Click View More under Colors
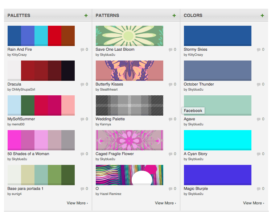The width and height of the screenshot is (271, 212). [x=254, y=203]
